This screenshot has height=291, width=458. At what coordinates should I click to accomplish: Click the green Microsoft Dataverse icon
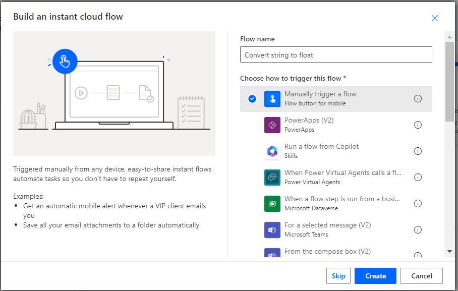point(272,204)
